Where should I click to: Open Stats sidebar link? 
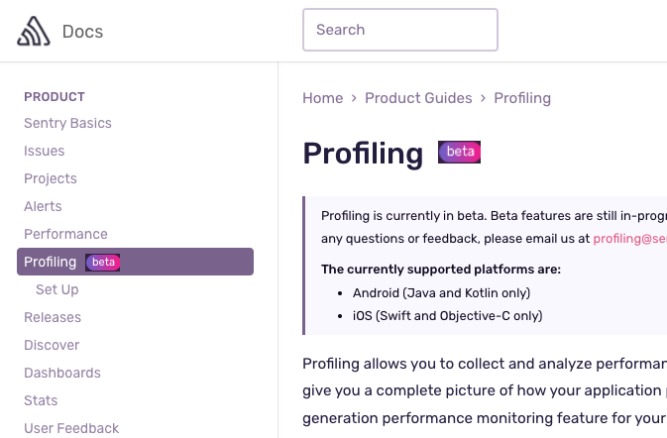[x=41, y=400]
